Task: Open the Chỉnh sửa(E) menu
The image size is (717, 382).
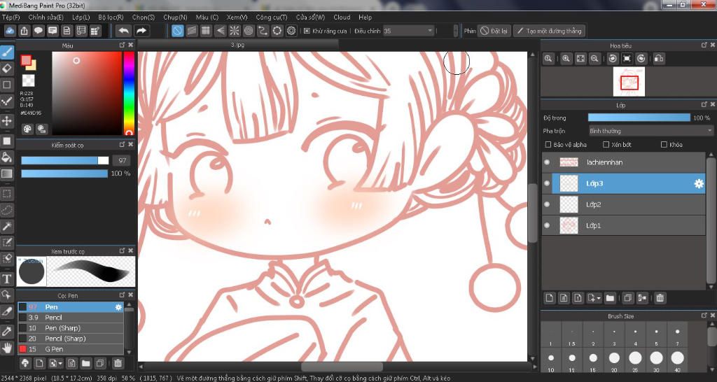Action: pos(46,17)
